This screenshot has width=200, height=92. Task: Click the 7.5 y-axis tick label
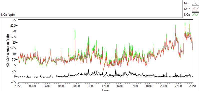coord(14,60)
